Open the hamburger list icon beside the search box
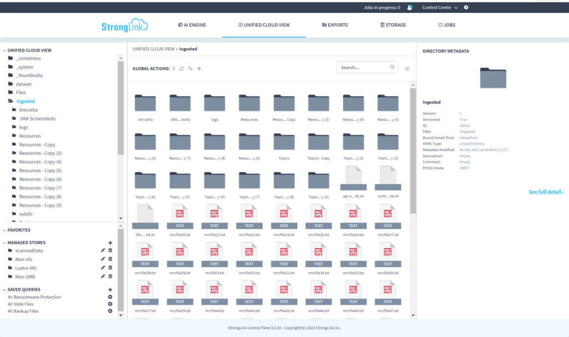This screenshot has width=569, height=337. pos(407,67)
